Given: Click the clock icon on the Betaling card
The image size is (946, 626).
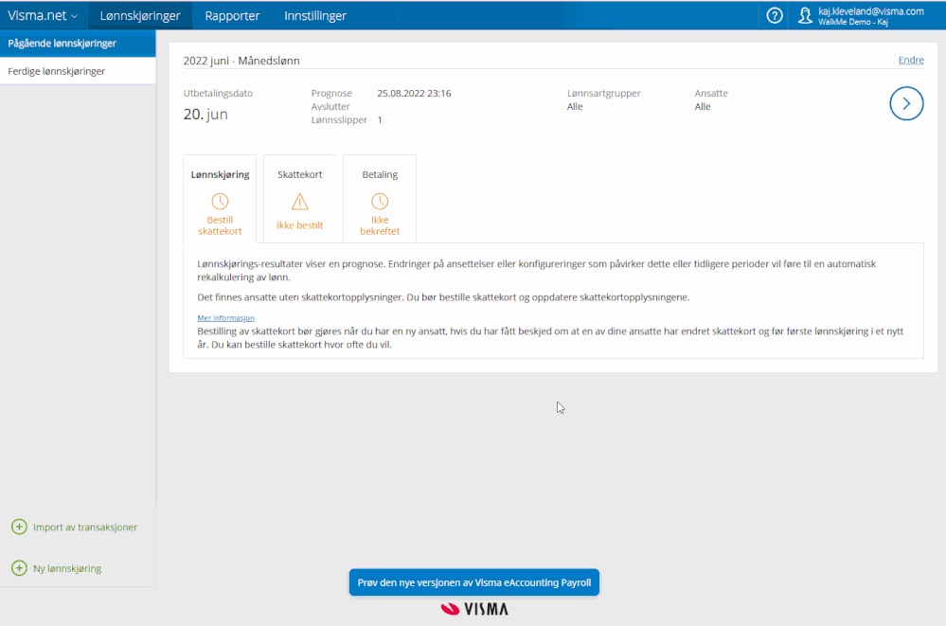Looking at the screenshot, I should (x=379, y=201).
